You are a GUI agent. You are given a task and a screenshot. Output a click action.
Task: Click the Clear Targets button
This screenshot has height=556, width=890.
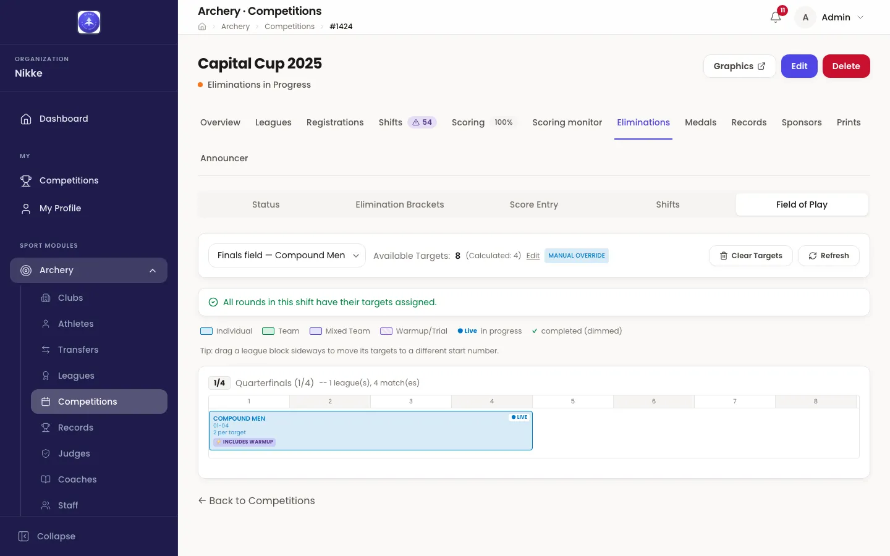tap(750, 256)
